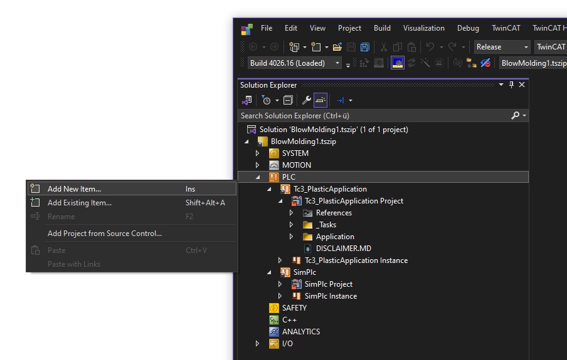567x360 pixels.
Task: Expand the SYSTEM node
Action: pos(257,153)
